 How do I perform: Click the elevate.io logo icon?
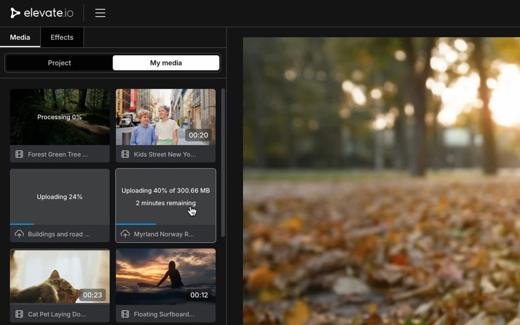point(15,13)
